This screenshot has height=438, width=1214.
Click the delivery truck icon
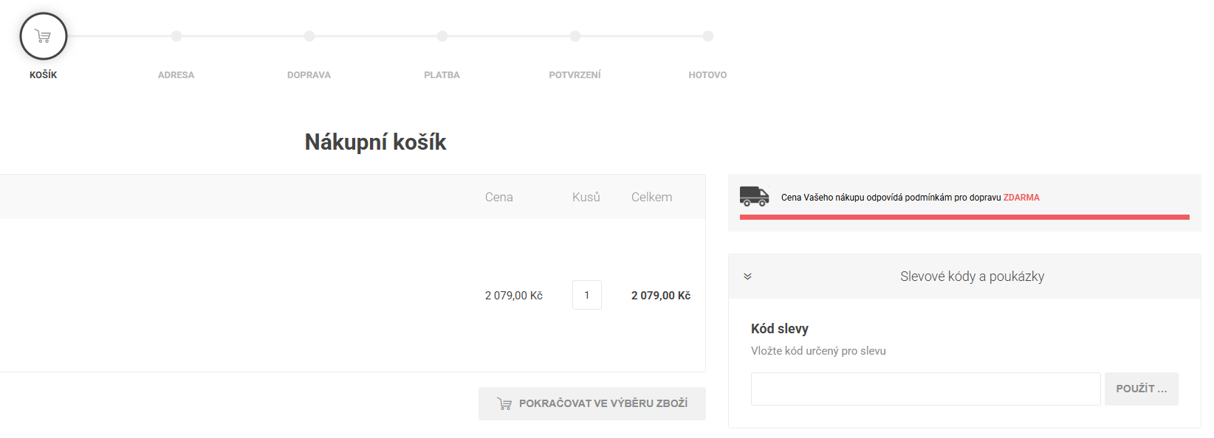[x=754, y=196]
